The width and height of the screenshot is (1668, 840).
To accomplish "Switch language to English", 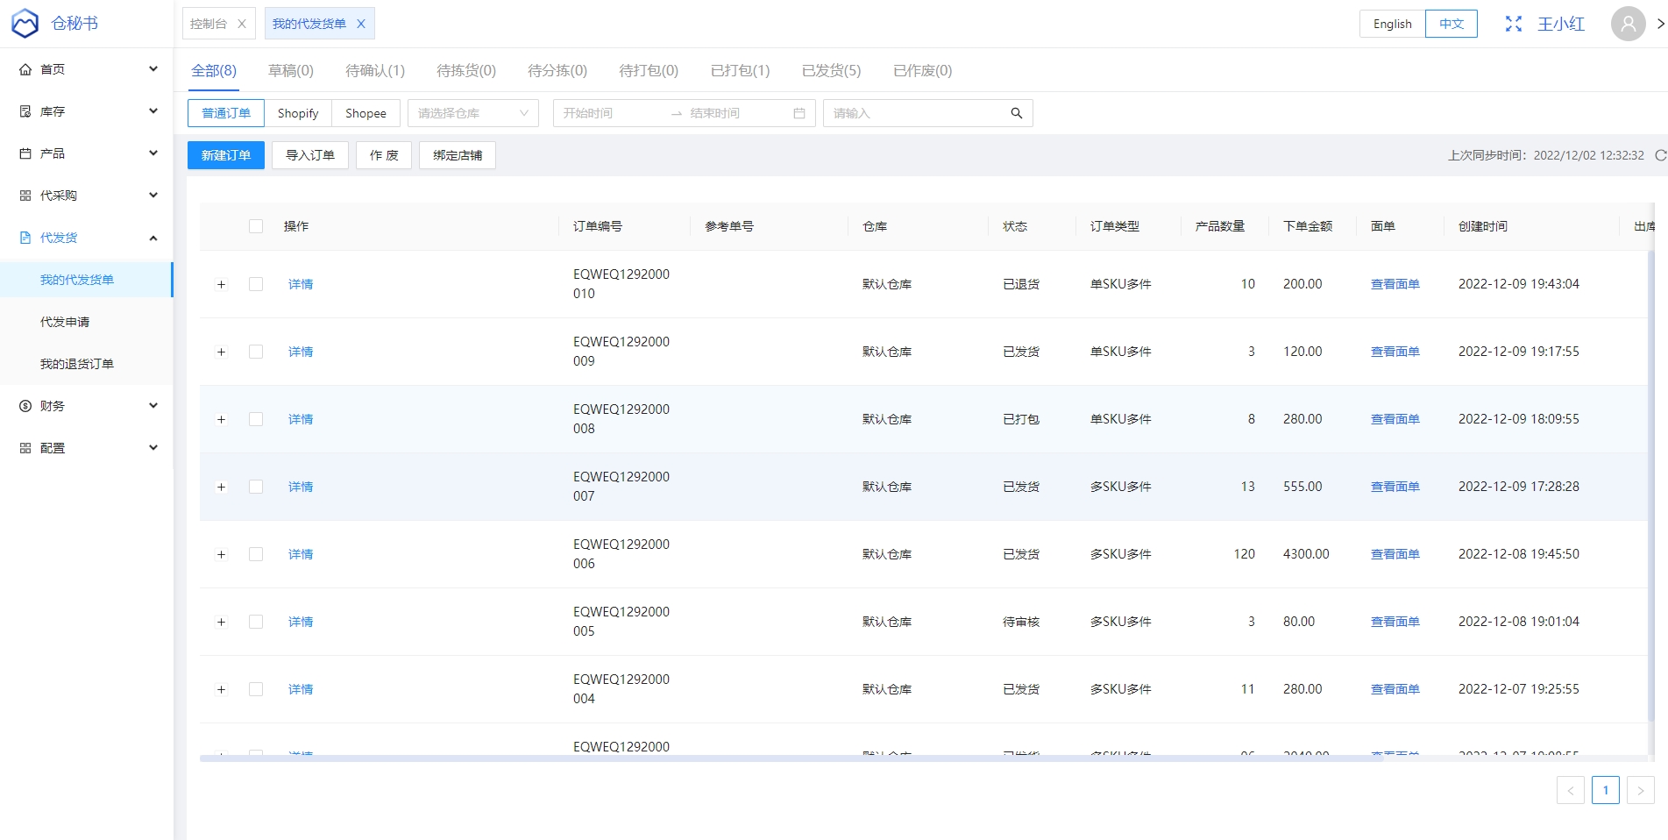I will pos(1393,24).
